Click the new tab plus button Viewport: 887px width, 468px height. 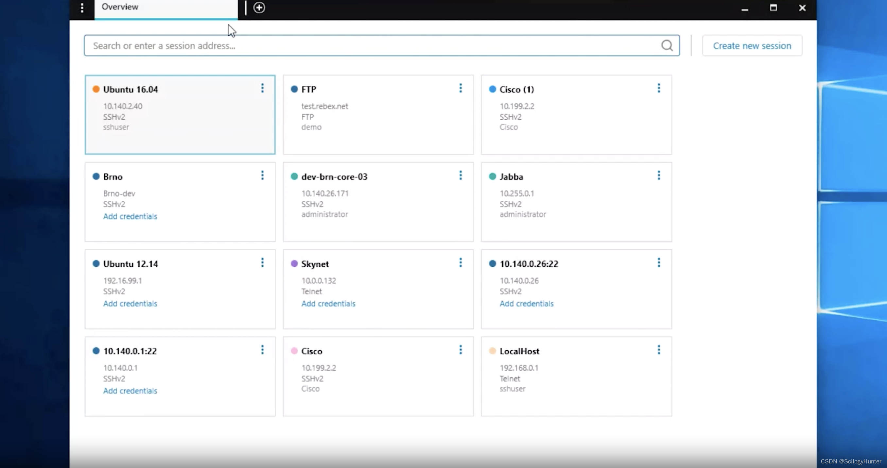tap(259, 7)
